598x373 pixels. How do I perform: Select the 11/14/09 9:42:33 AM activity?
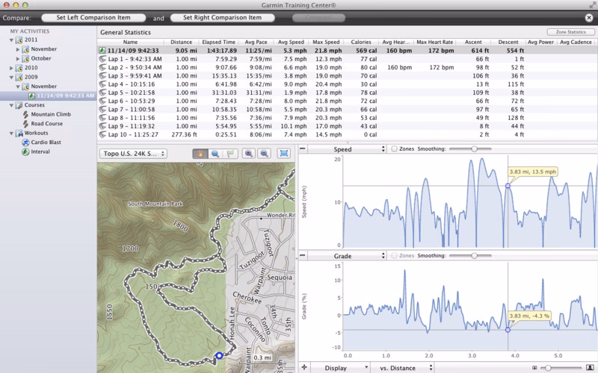49,95
